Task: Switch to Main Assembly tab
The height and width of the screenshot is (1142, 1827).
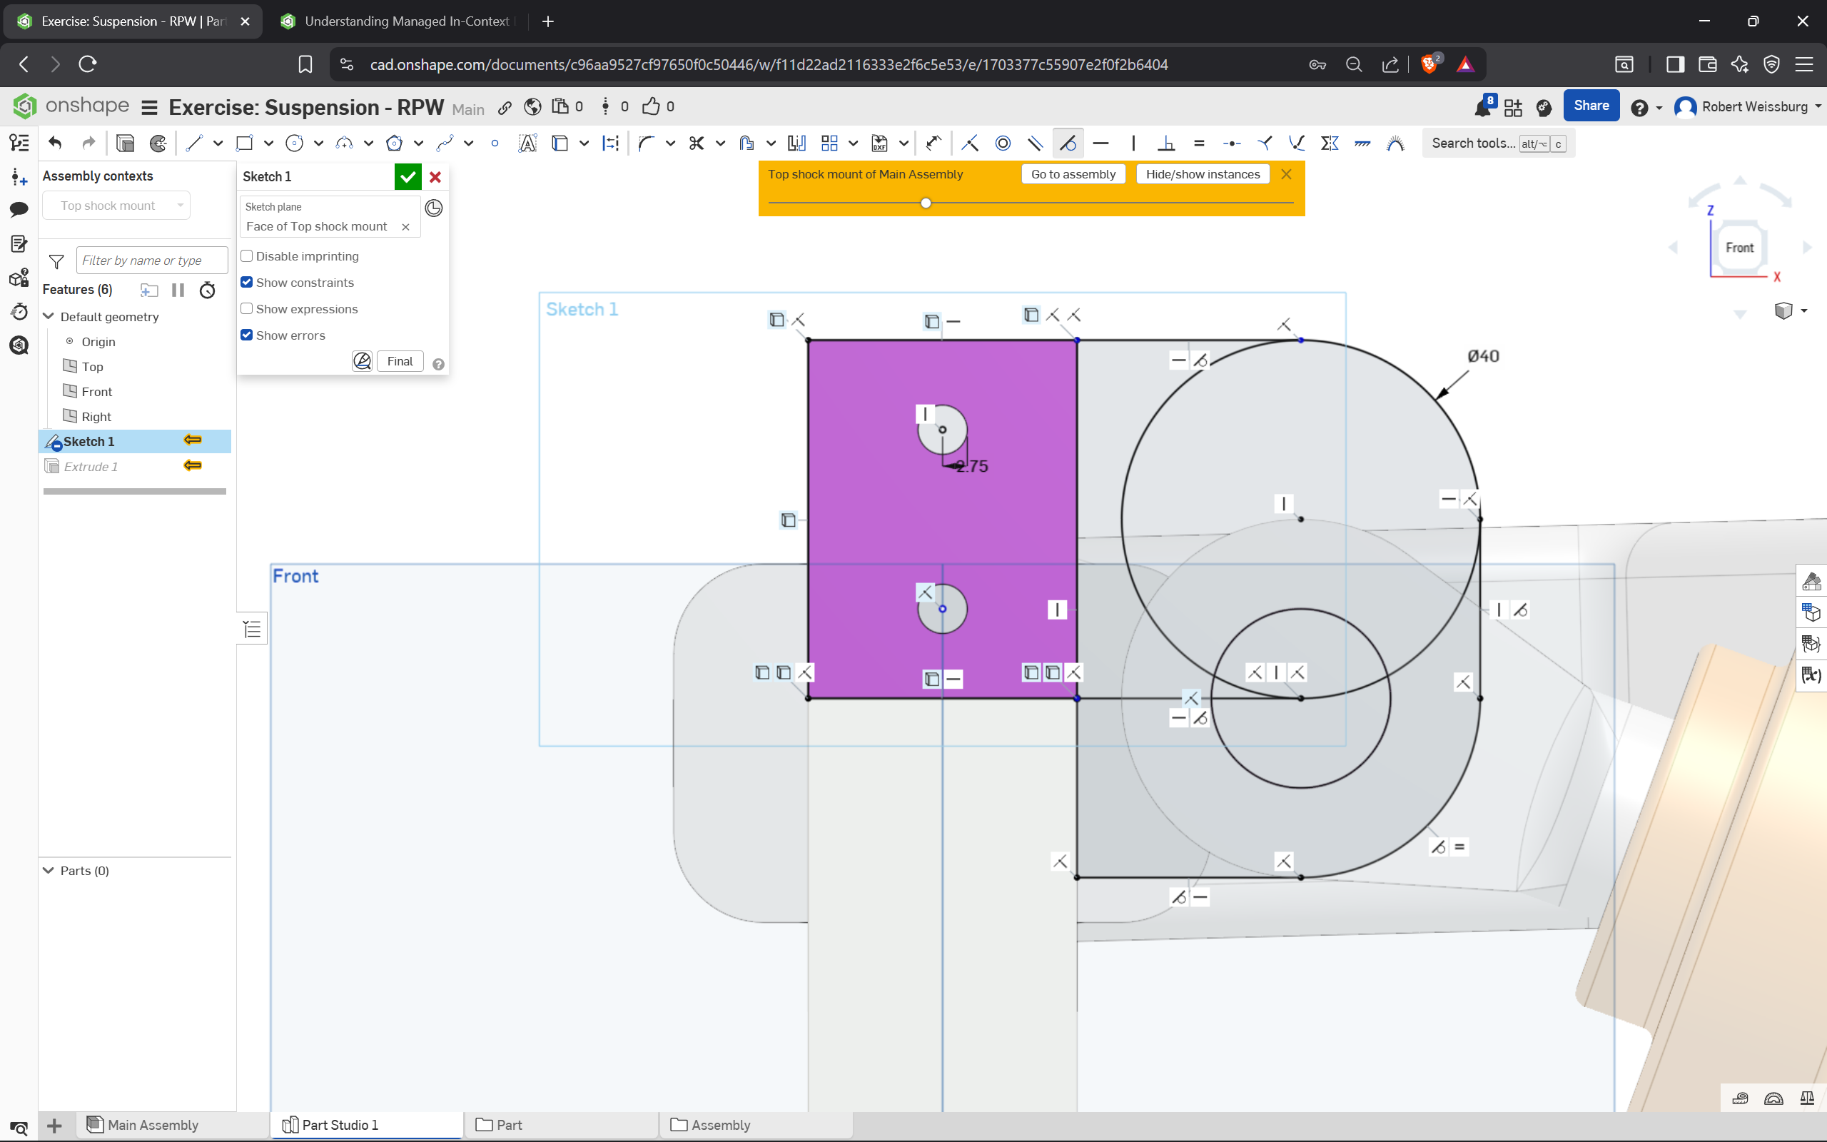Action: (x=143, y=1125)
